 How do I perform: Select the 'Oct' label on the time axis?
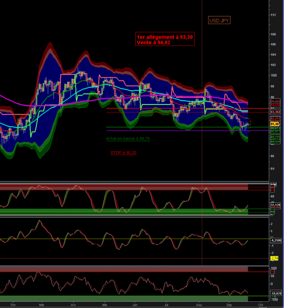(x=261, y=305)
